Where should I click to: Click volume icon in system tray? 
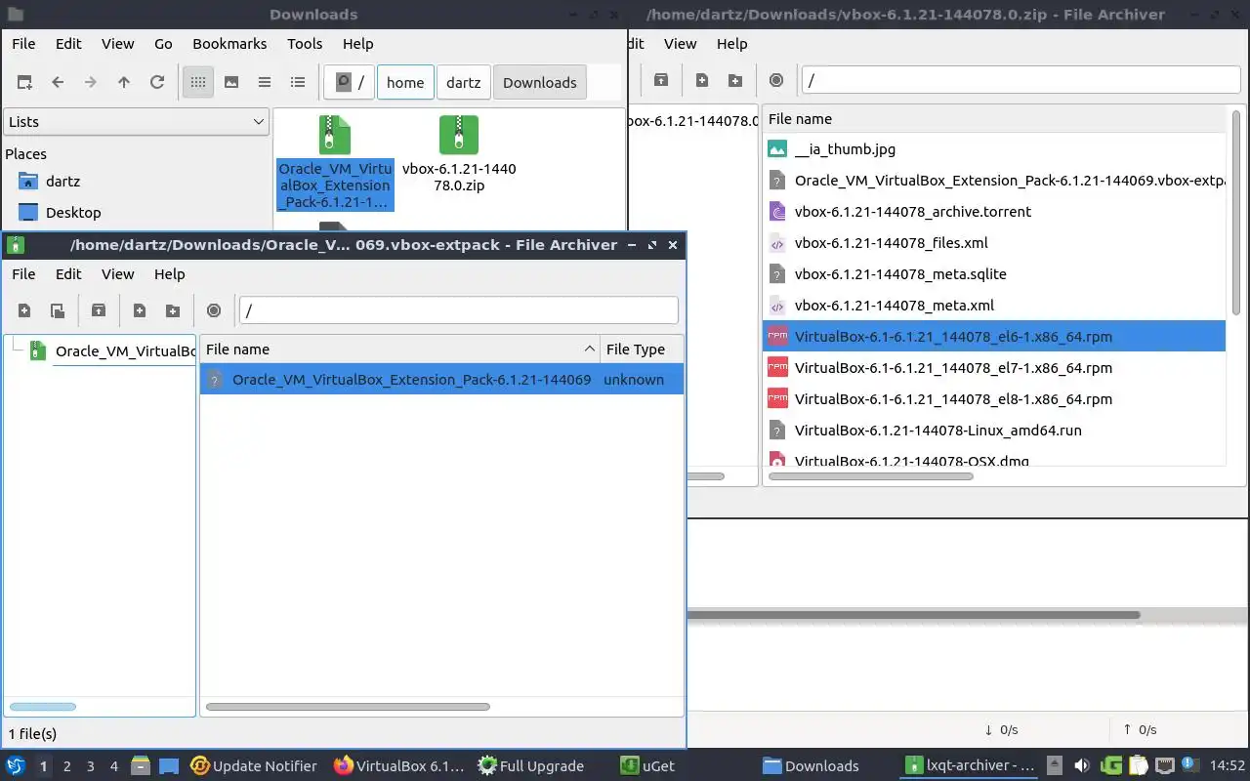[1081, 765]
